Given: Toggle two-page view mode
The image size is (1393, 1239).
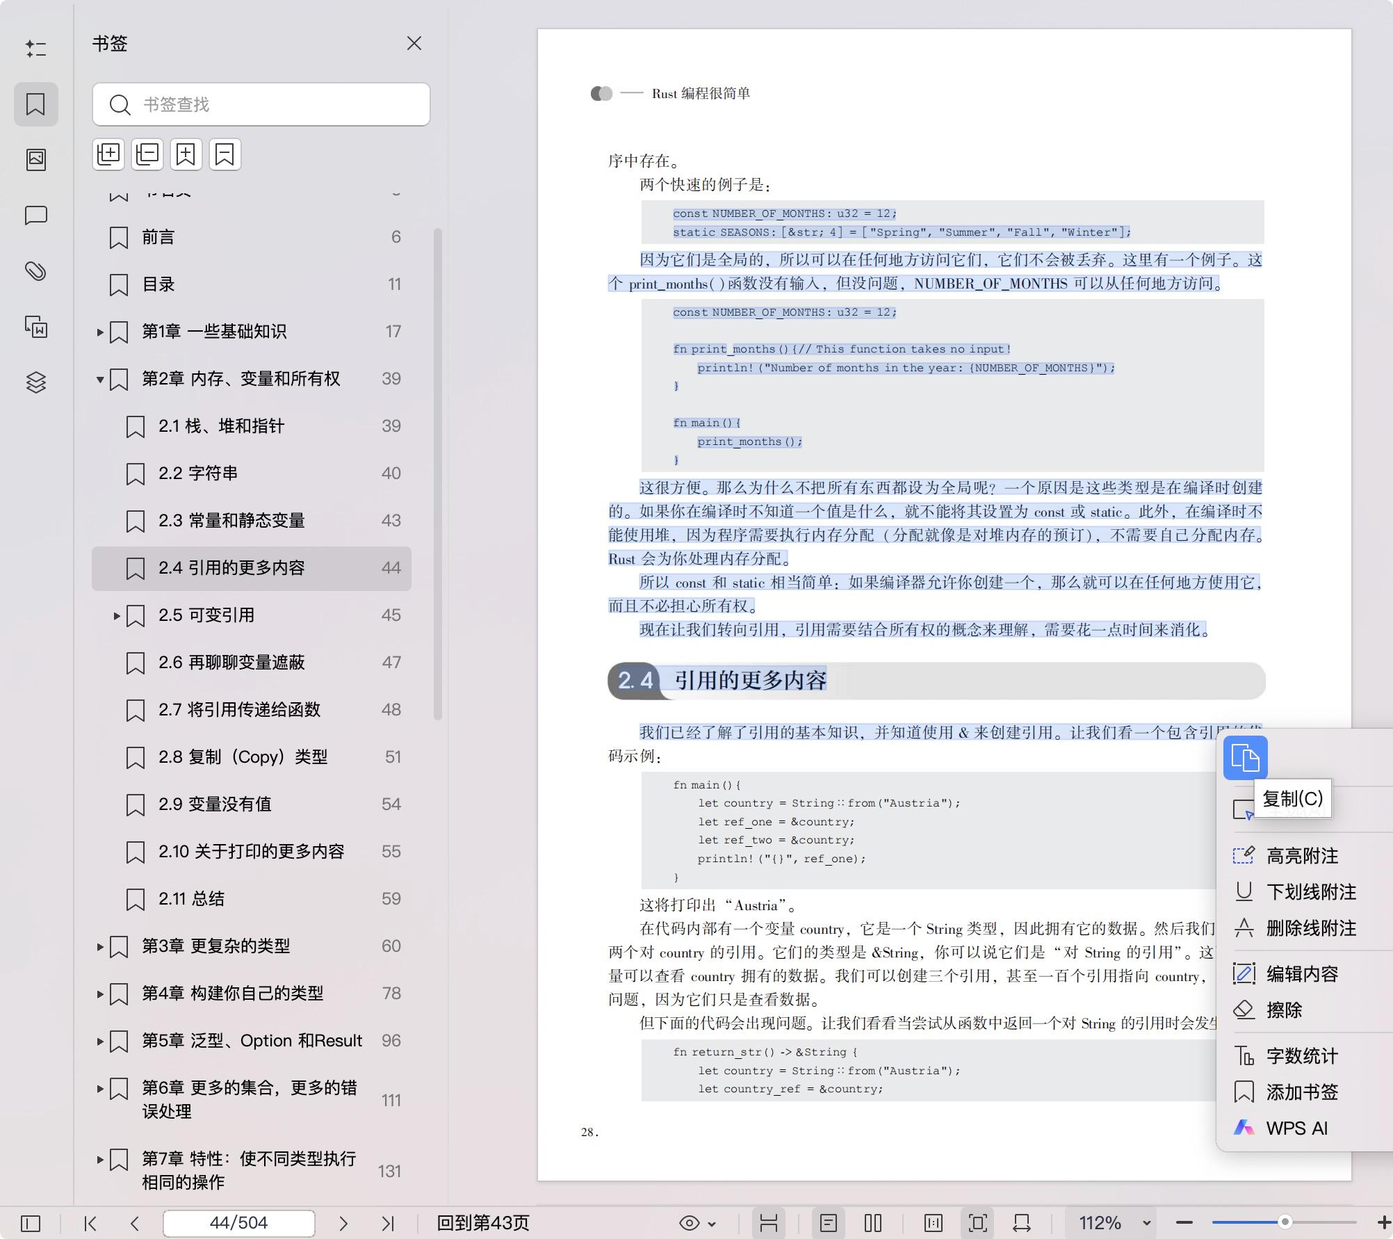Looking at the screenshot, I should 873,1223.
